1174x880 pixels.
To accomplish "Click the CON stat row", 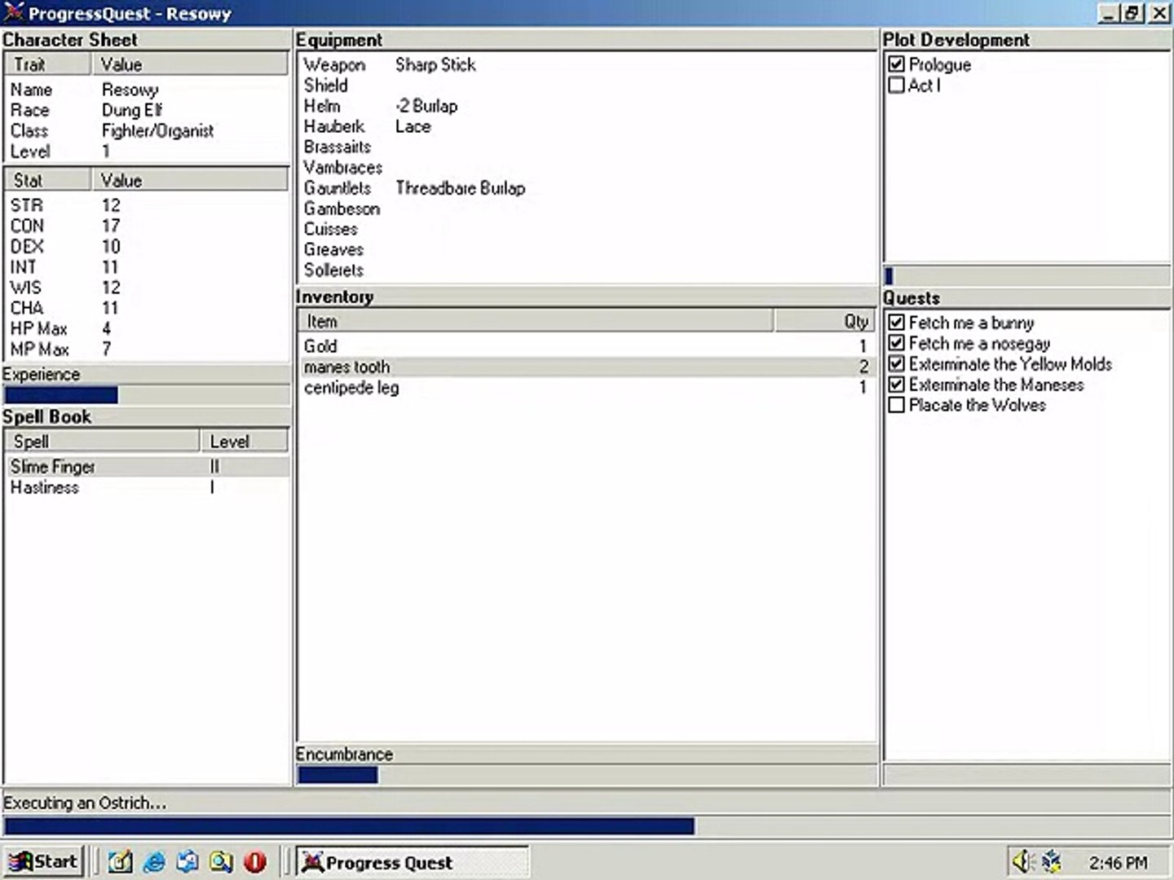I will click(x=148, y=226).
